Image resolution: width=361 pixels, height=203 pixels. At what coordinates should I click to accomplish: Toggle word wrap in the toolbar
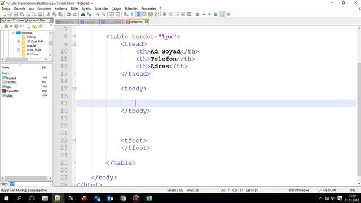pyautogui.click(x=126, y=15)
